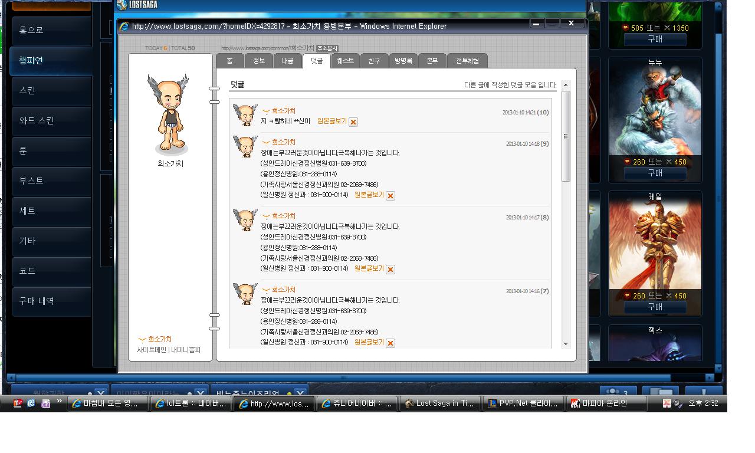Switch to 마침내 모든 영... taskbar window
Screen dimensions: 755x453
click(108, 403)
